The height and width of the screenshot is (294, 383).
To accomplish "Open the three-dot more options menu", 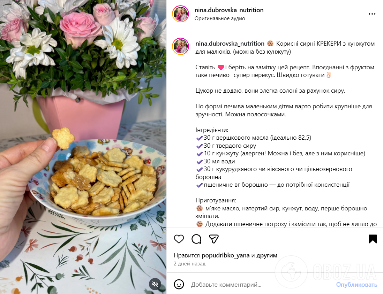I will pyautogui.click(x=372, y=14).
